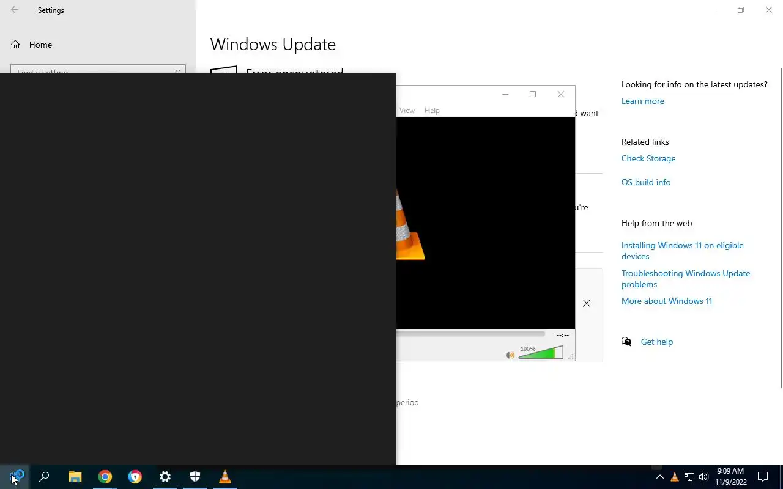Open network status tray icon

coord(689,477)
